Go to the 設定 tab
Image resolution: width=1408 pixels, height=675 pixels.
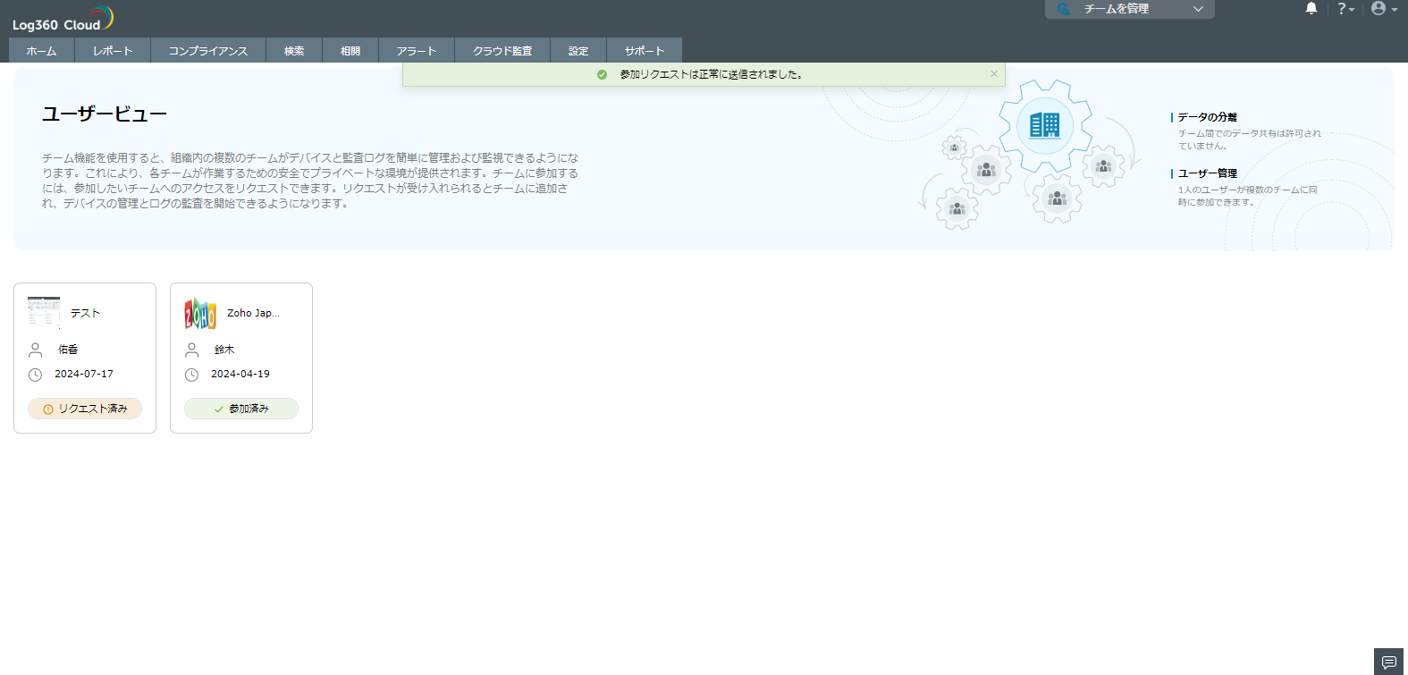578,51
